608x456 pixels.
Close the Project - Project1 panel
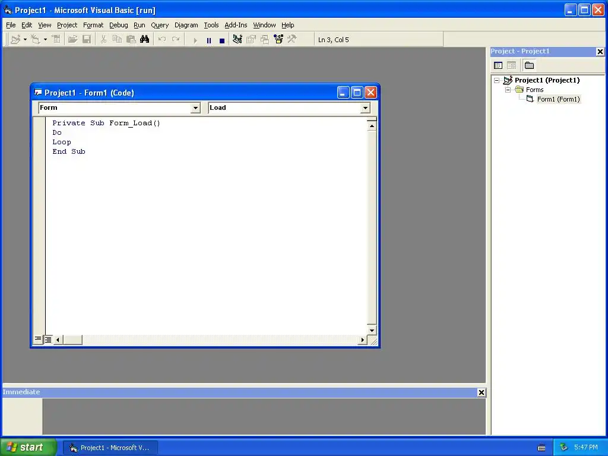(600, 52)
